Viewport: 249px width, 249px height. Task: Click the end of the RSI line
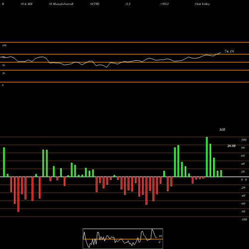[x=221, y=53]
